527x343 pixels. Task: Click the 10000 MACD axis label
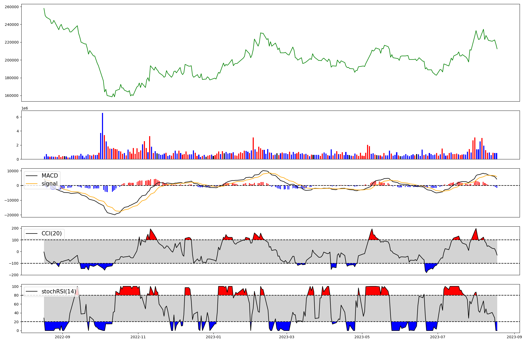(x=13, y=171)
